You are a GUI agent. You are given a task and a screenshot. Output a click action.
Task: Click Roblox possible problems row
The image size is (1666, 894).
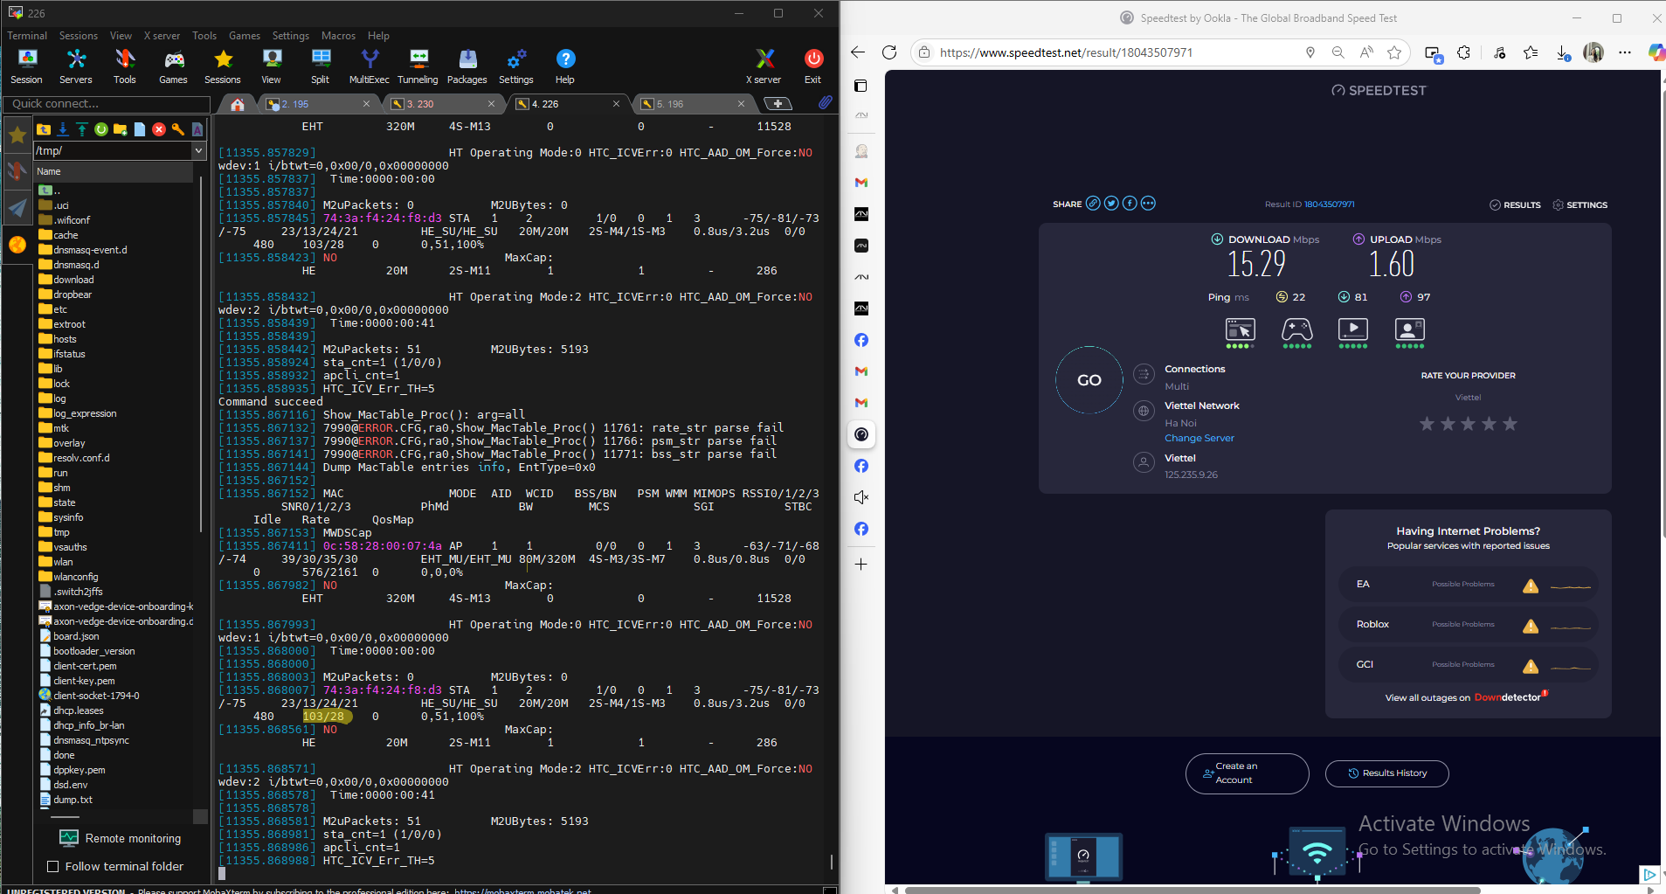[x=1468, y=625]
